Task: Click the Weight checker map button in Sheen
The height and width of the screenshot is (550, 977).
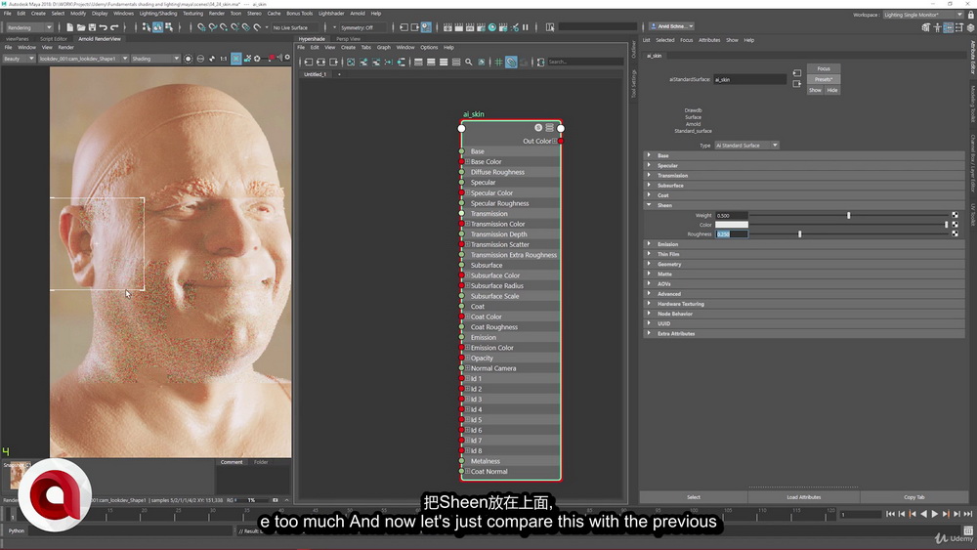Action: click(955, 215)
